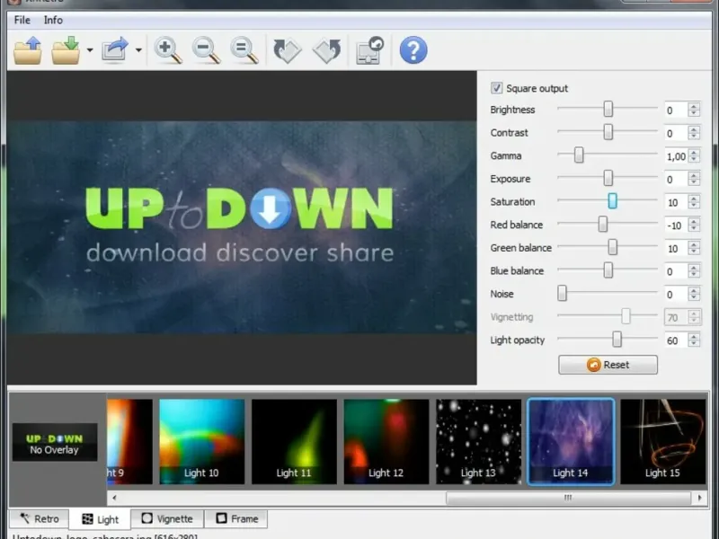
Task: Click the share/export image icon
Action: click(x=115, y=49)
